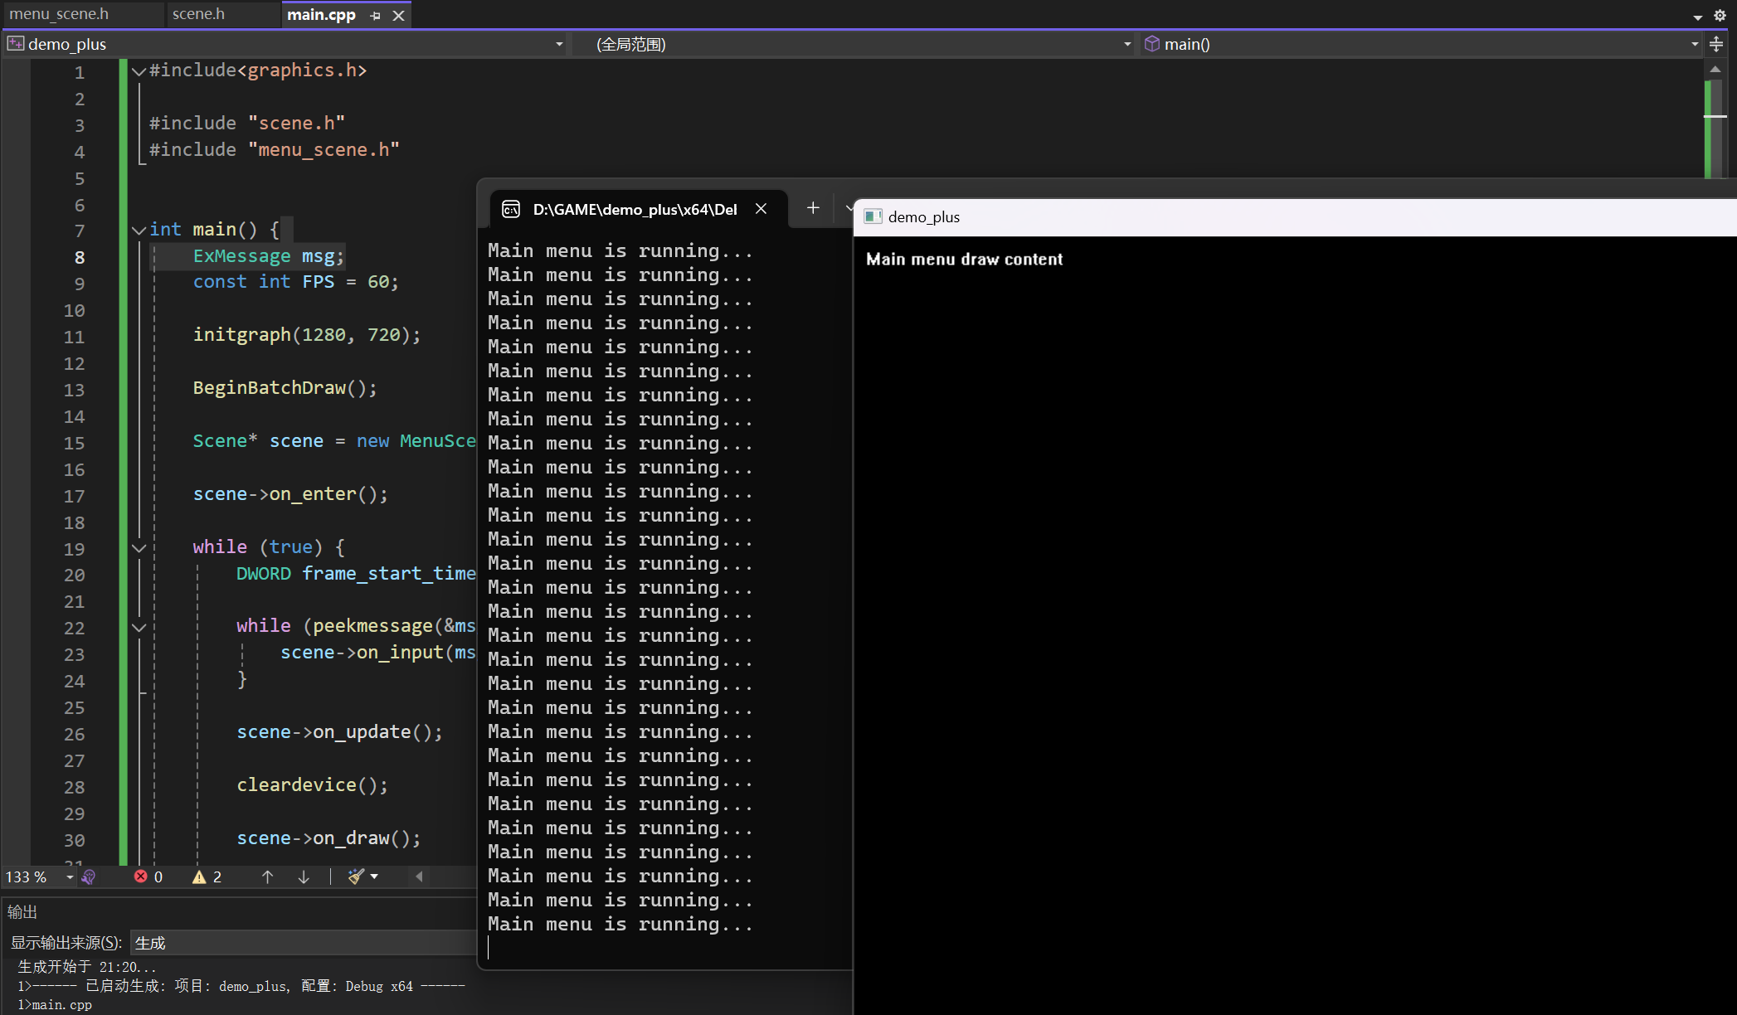This screenshot has height=1015, width=1737.
Task: Click the code health indicator lightbulb icon
Action: pyautogui.click(x=89, y=877)
